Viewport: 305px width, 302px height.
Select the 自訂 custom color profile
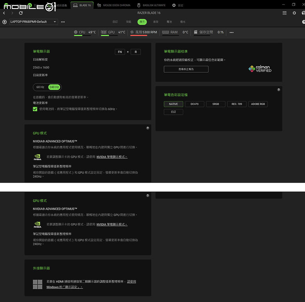click(x=173, y=112)
